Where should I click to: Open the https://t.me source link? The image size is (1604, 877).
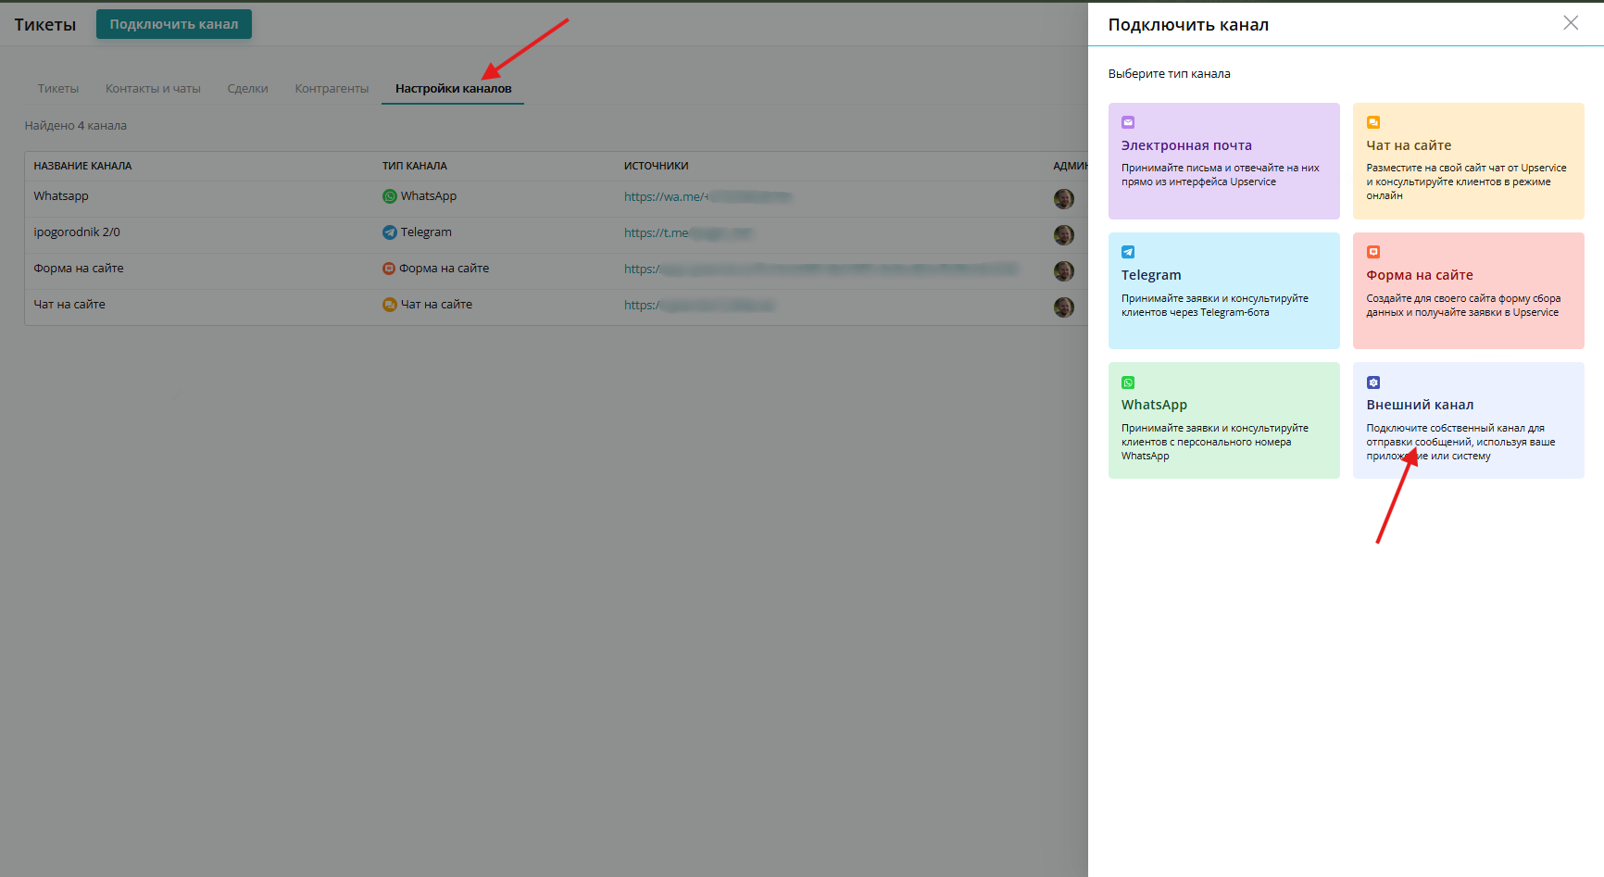[688, 232]
